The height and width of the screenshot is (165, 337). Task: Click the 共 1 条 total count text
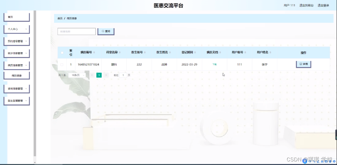[62, 75]
